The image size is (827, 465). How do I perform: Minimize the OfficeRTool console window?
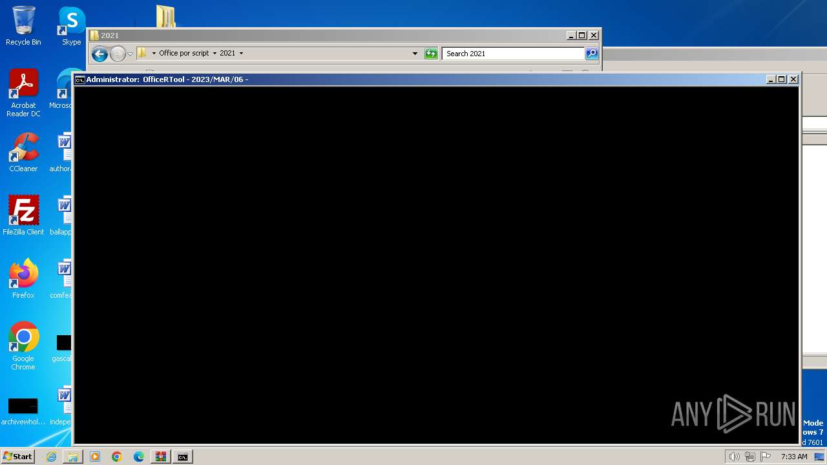click(770, 79)
